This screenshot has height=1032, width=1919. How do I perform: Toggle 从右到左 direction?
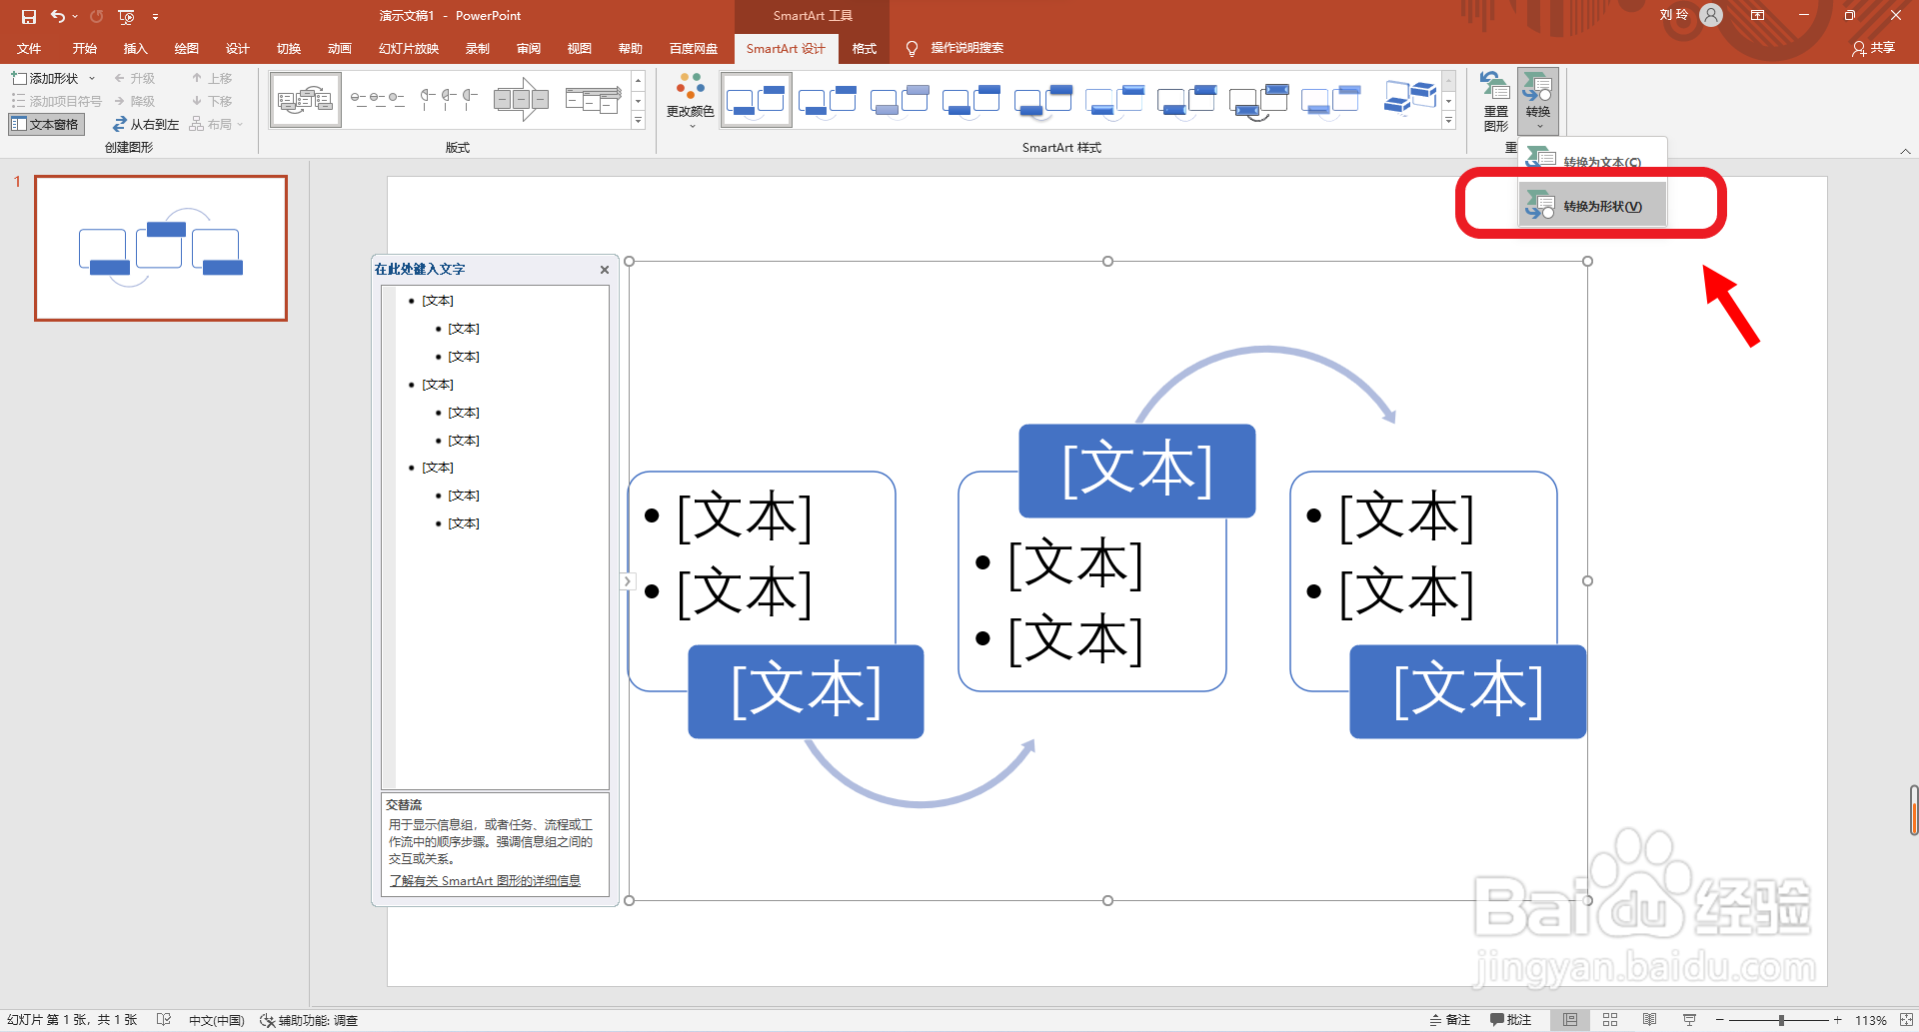[x=146, y=124]
